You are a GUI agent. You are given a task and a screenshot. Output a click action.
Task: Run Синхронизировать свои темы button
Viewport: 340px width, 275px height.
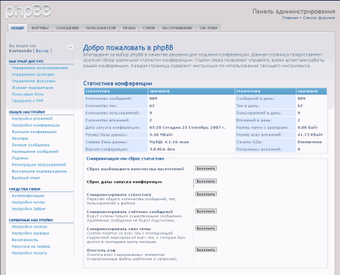pyautogui.click(x=206, y=228)
